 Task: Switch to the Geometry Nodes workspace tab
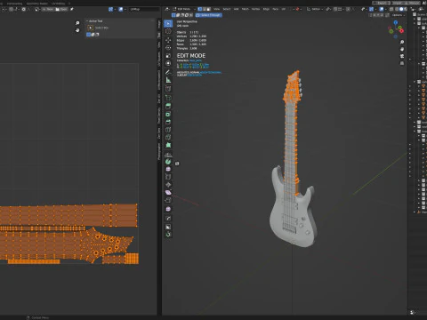(37, 4)
